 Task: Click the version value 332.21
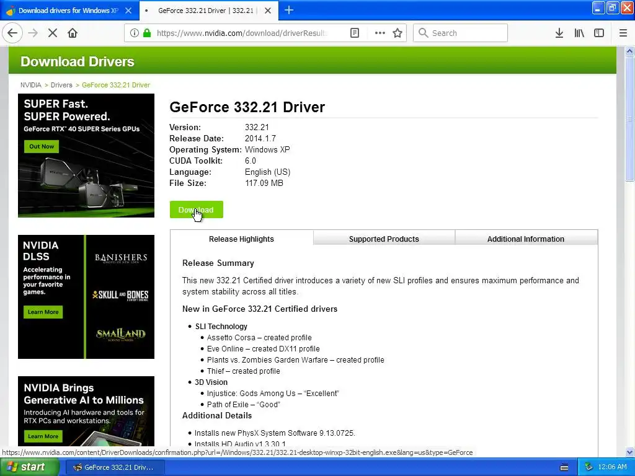click(x=257, y=127)
